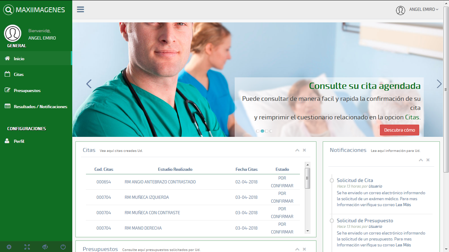
Task: Toggle the hamburger sidebar menu
Action: pos(80,9)
